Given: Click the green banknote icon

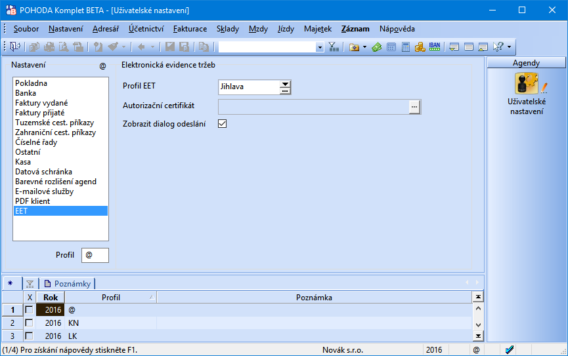Looking at the screenshot, I should tap(377, 47).
